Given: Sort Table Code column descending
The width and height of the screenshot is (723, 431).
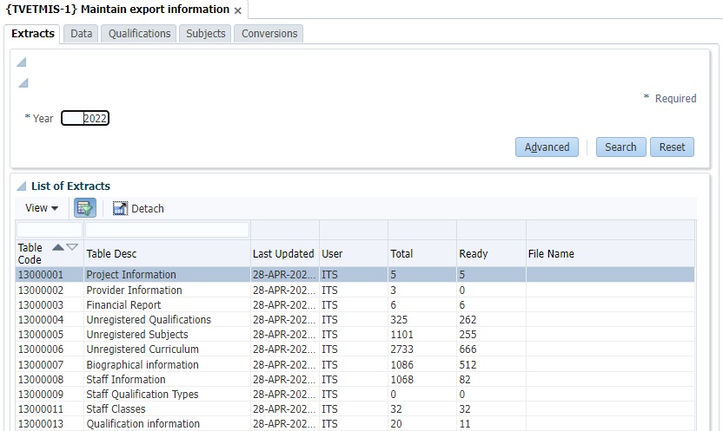Looking at the screenshot, I should (72, 247).
